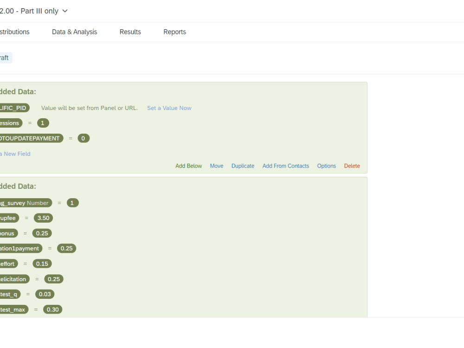Switch to the Data & Analysis tab
The image size is (464, 348).
(x=74, y=32)
